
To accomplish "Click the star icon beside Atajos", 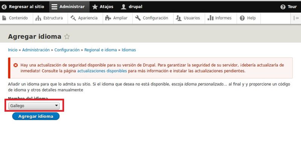I will [95, 7].
